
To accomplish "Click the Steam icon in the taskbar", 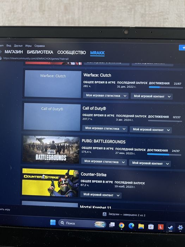I will pos(170,228).
